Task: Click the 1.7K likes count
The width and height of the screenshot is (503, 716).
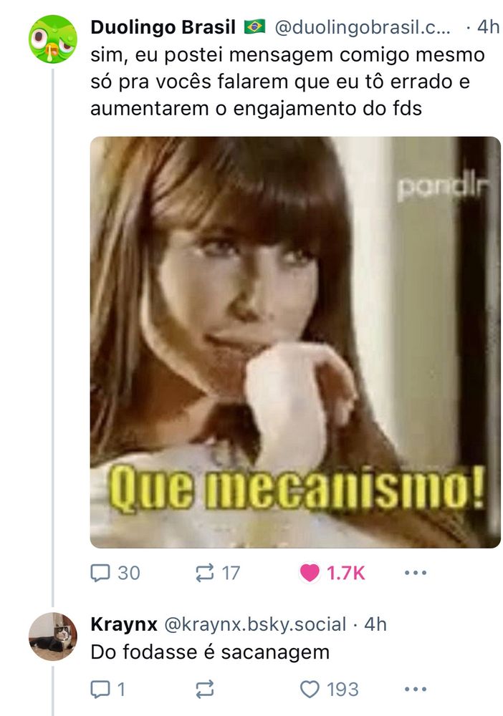Action: click(346, 573)
